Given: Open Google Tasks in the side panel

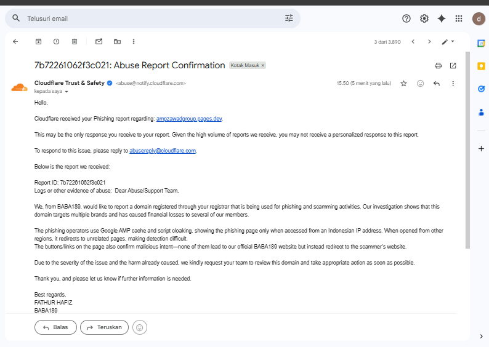Looking at the screenshot, I should tap(481, 89).
